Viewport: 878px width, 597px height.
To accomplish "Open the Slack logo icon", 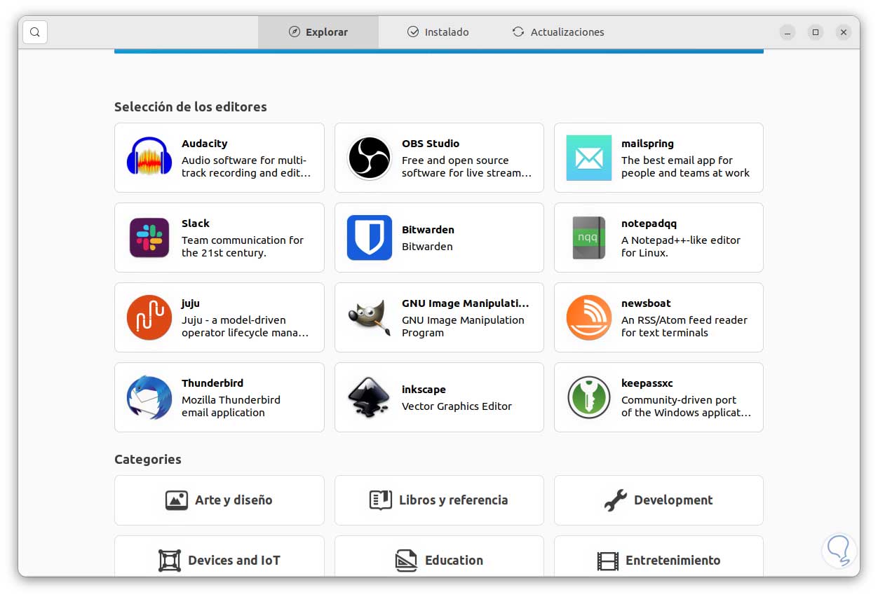I will tap(149, 238).
